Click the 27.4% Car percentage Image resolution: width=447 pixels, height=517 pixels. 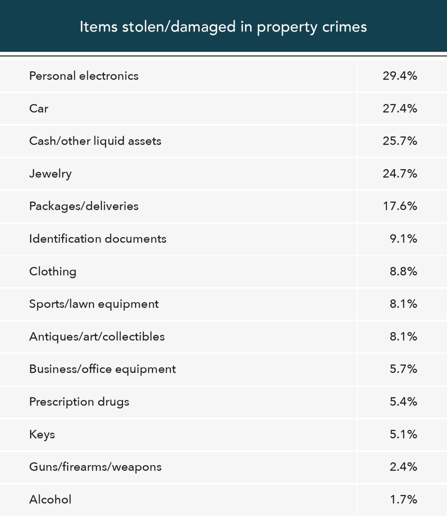pyautogui.click(x=400, y=109)
